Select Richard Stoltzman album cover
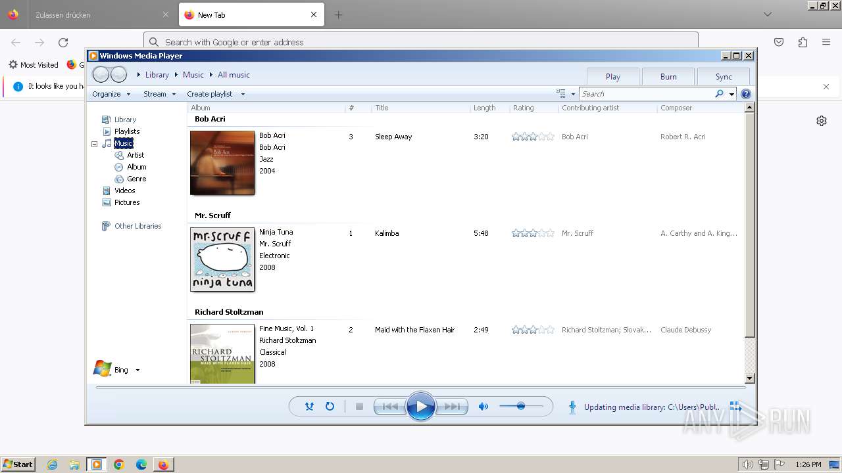842x473 pixels. [222, 354]
